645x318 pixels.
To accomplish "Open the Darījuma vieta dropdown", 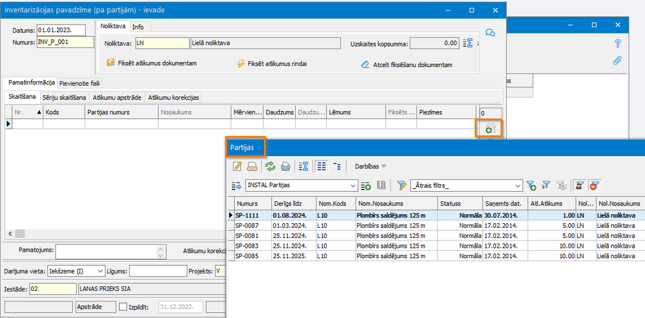I will point(99,272).
